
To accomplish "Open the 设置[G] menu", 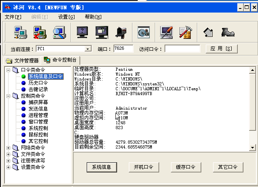I will click(x=66, y=17).
